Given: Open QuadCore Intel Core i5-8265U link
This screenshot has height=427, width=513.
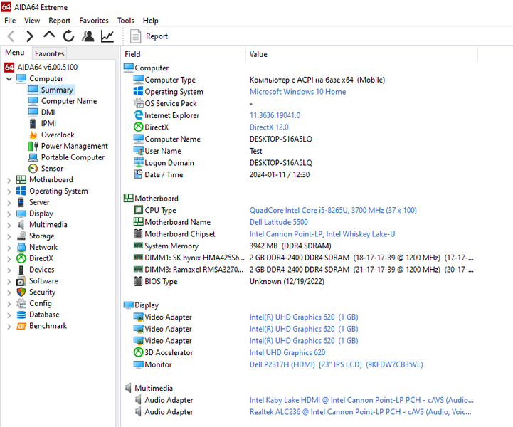Looking at the screenshot, I should [x=333, y=210].
